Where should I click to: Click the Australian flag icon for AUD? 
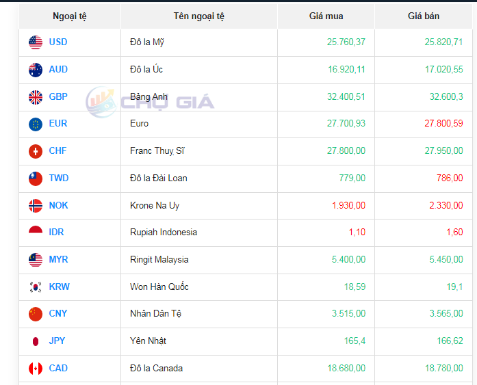pos(36,70)
